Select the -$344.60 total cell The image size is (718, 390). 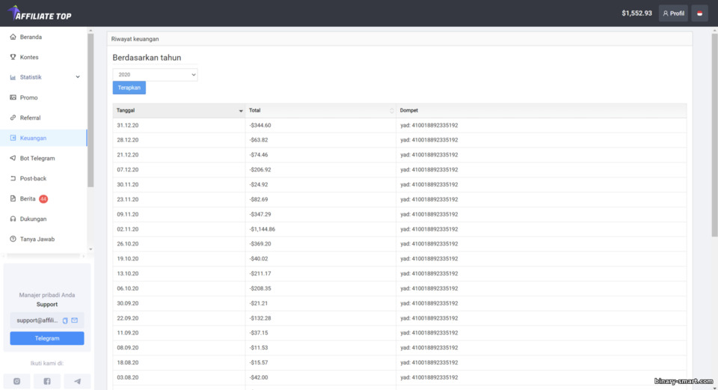[x=321, y=125]
